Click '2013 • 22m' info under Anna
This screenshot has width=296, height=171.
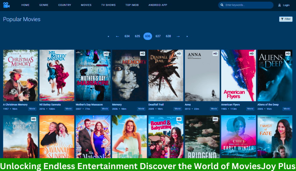tap(192, 109)
